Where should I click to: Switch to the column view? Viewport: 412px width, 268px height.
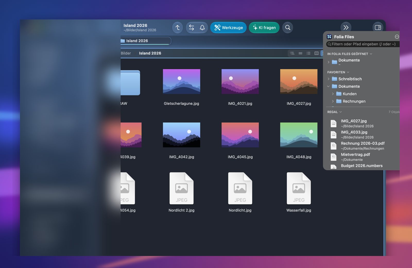coord(316,53)
